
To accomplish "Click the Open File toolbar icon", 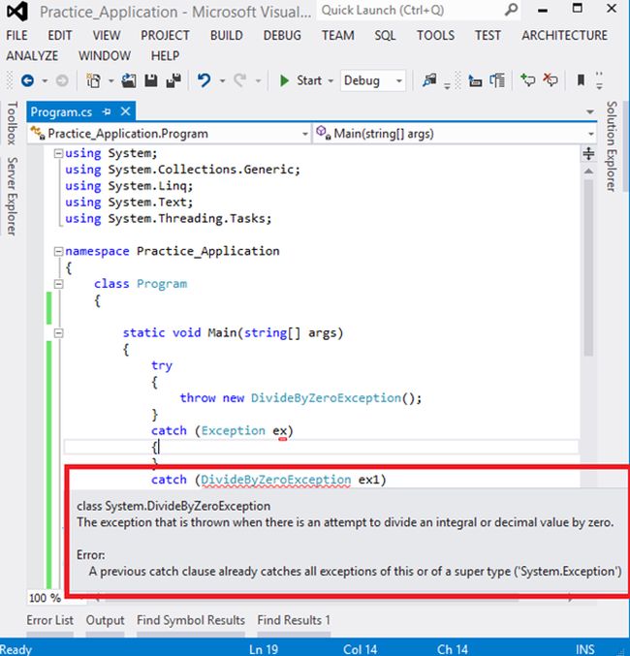I will point(129,79).
